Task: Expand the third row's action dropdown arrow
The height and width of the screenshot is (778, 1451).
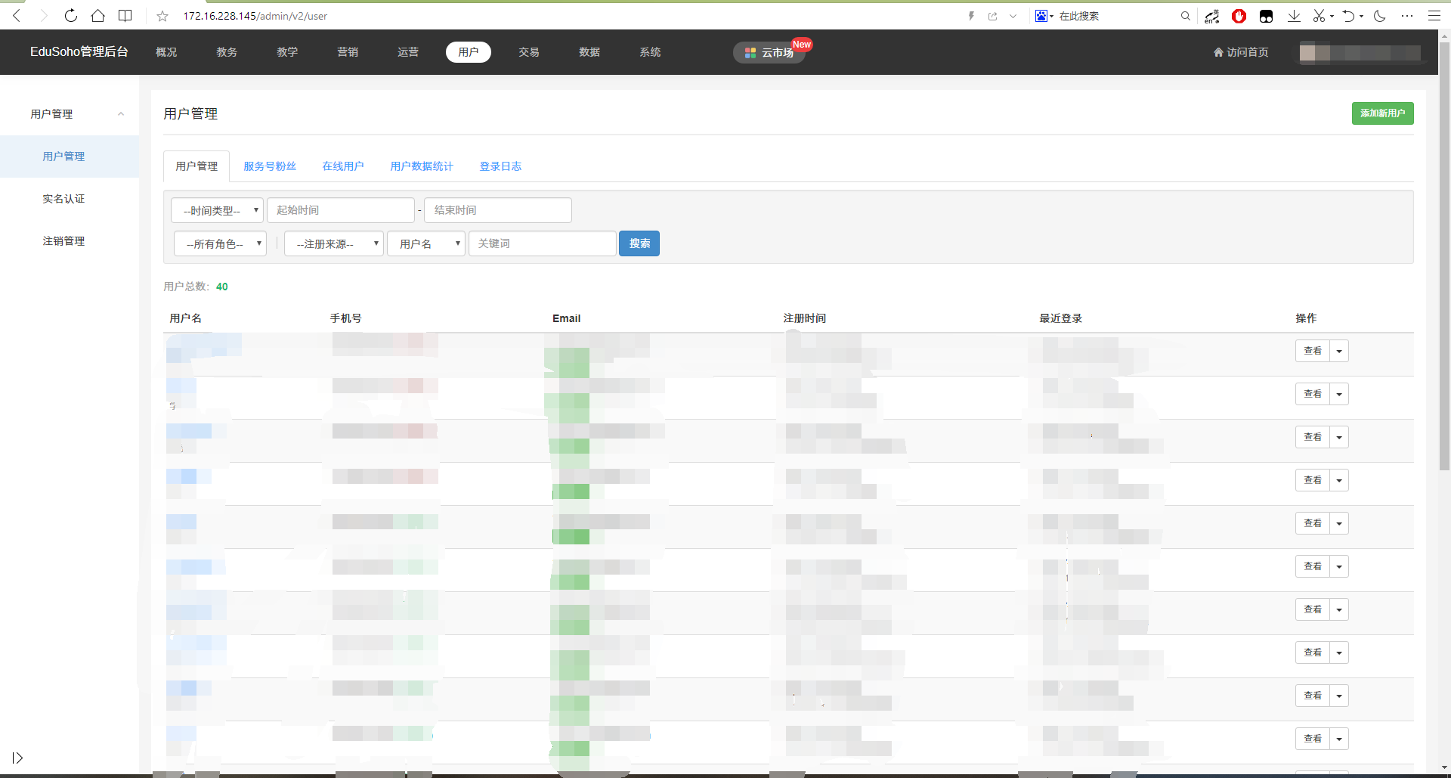Action: click(x=1339, y=437)
